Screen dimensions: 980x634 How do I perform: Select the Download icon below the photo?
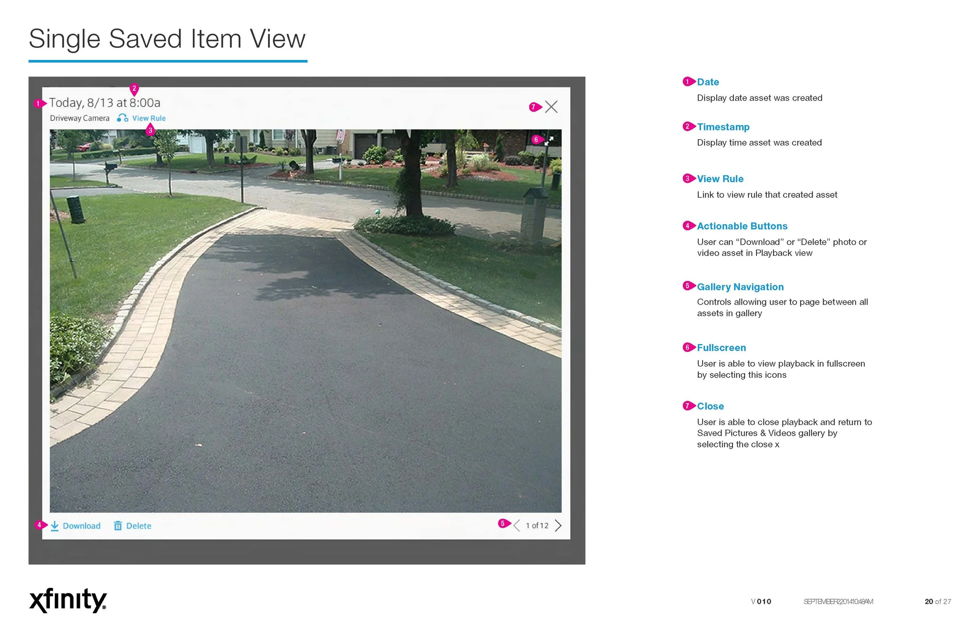tap(55, 526)
